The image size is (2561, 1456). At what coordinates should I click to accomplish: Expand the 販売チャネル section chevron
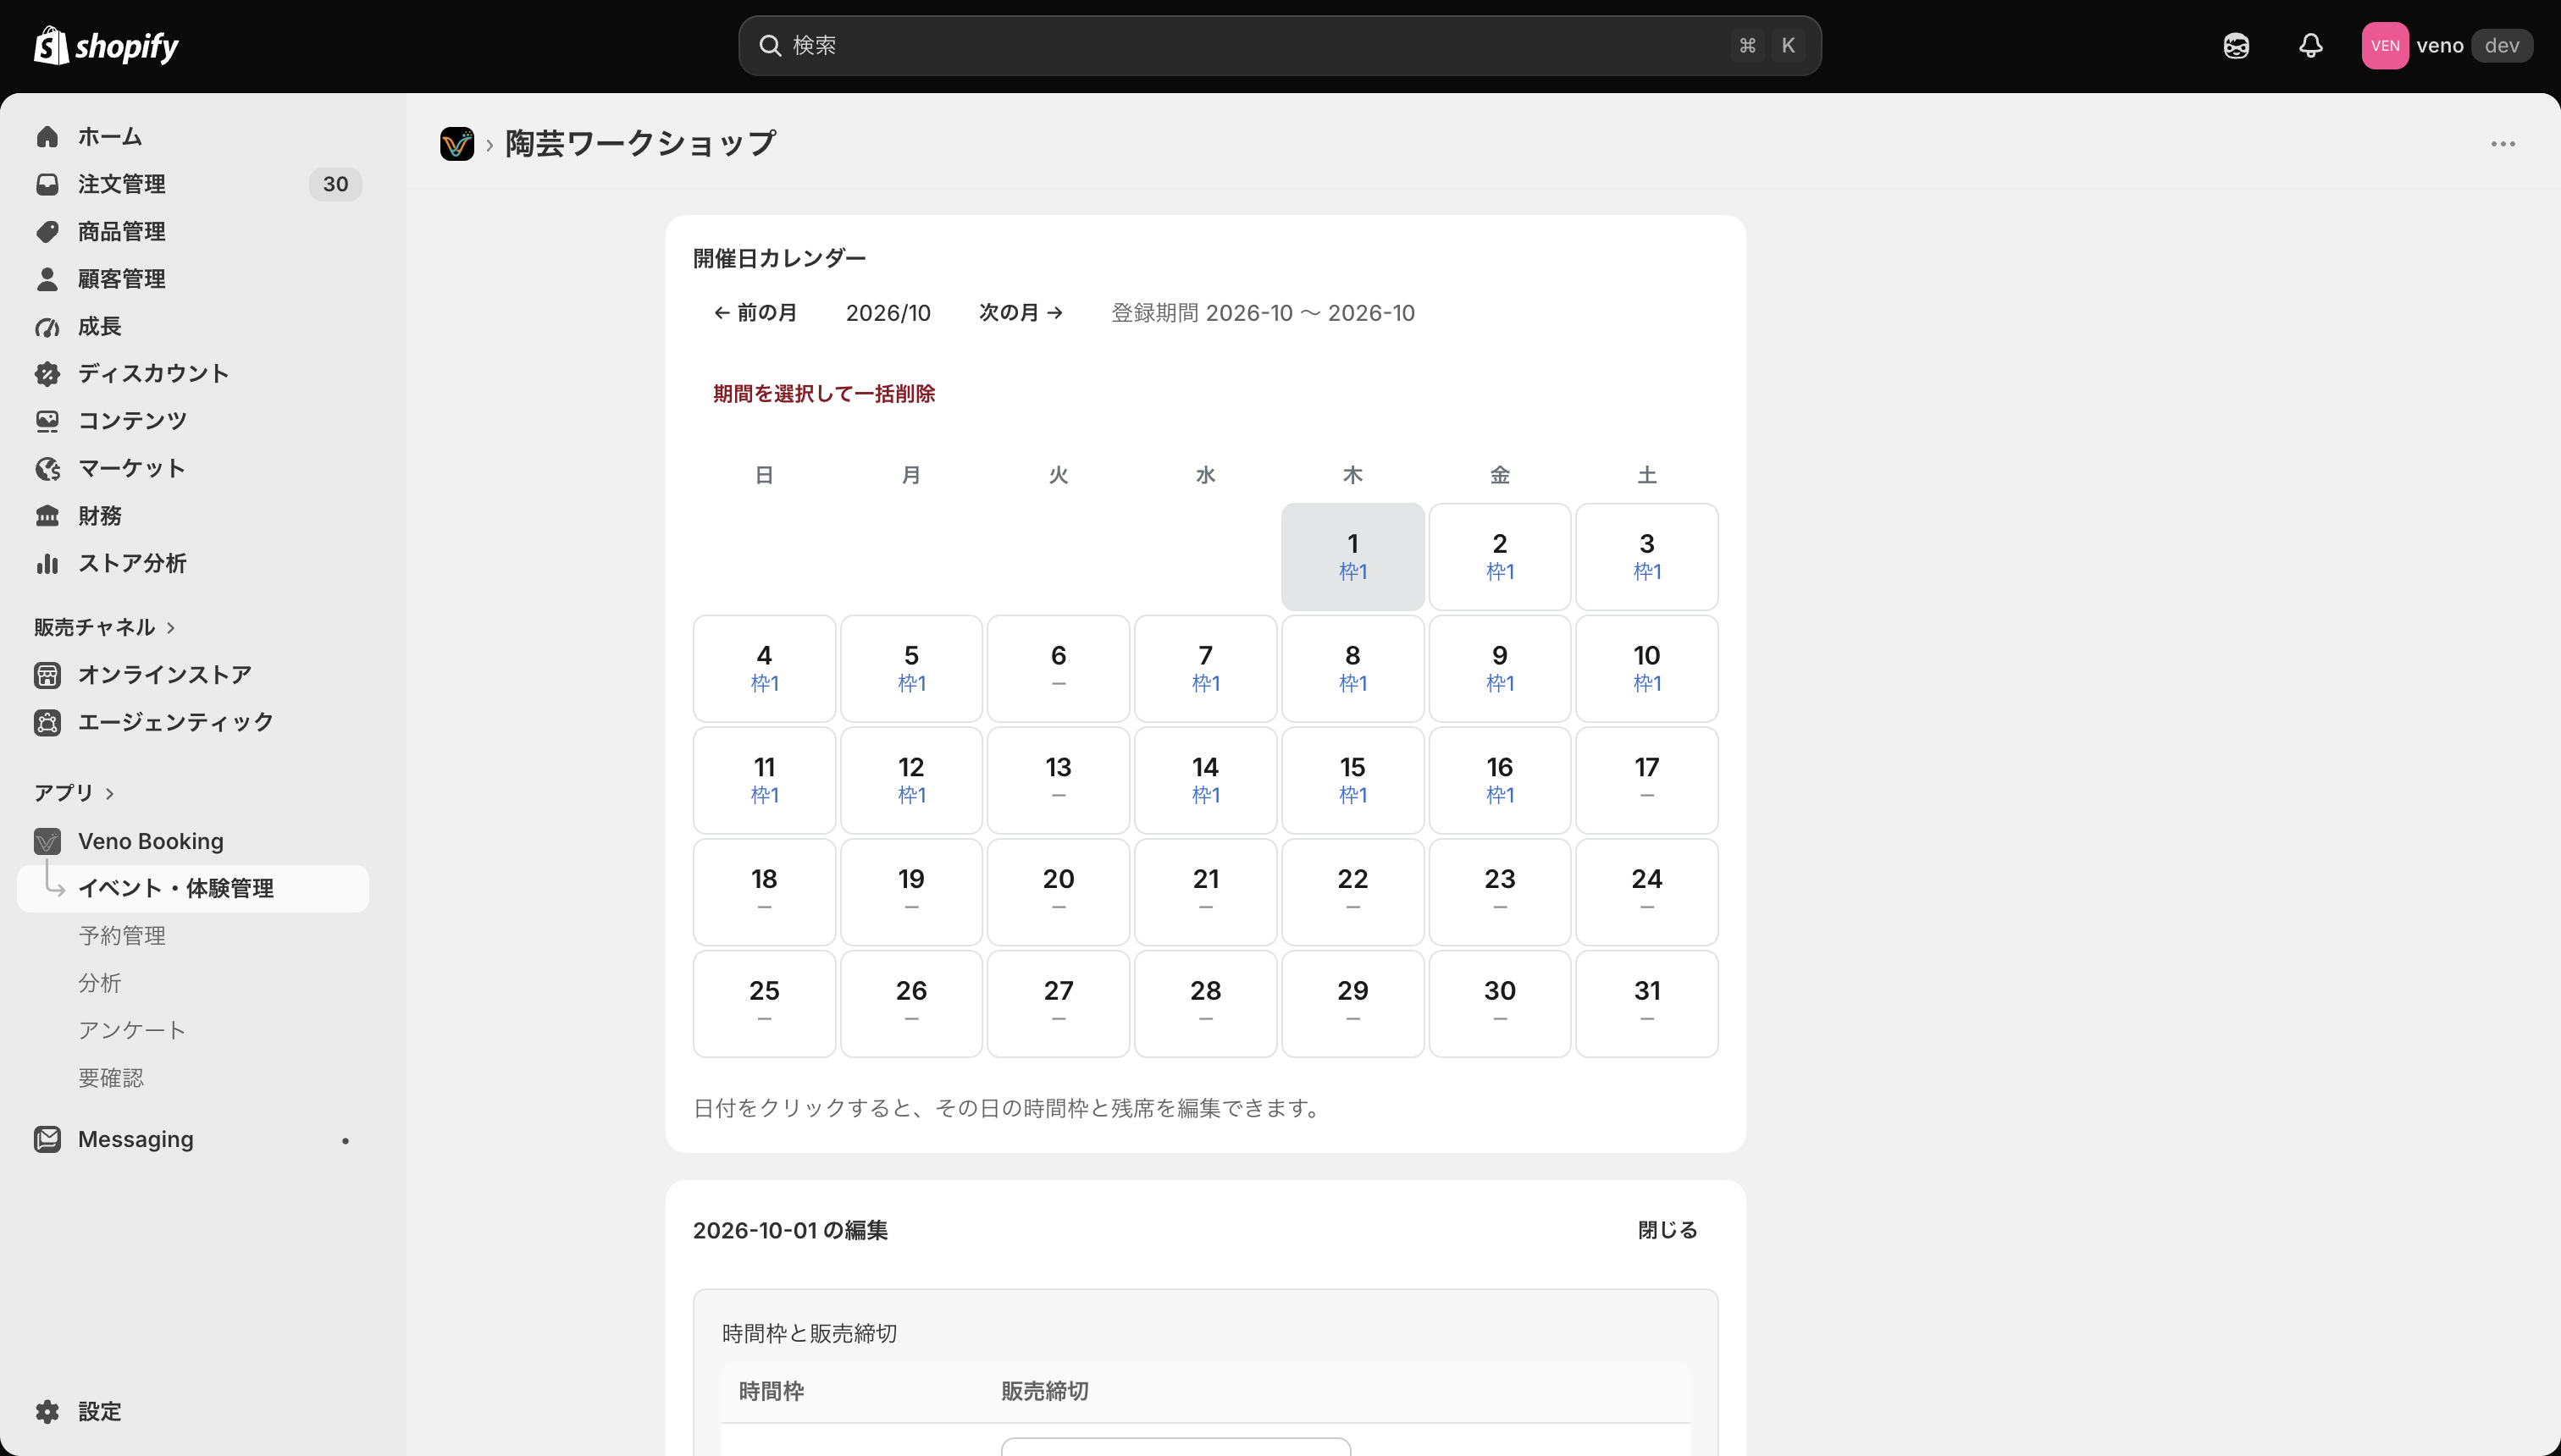[x=171, y=628]
